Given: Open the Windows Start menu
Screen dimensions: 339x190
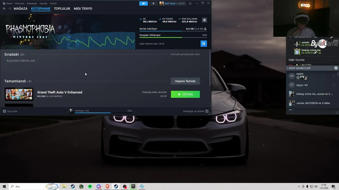Looking at the screenshot, I should tap(4, 187).
